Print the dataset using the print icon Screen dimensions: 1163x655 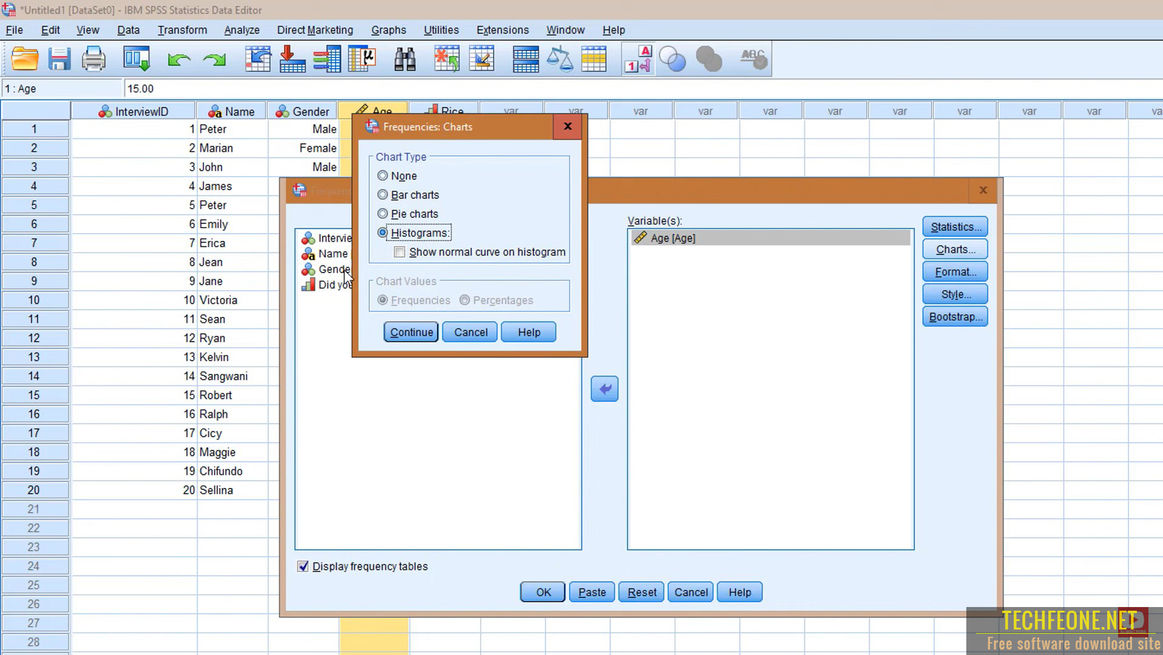93,59
